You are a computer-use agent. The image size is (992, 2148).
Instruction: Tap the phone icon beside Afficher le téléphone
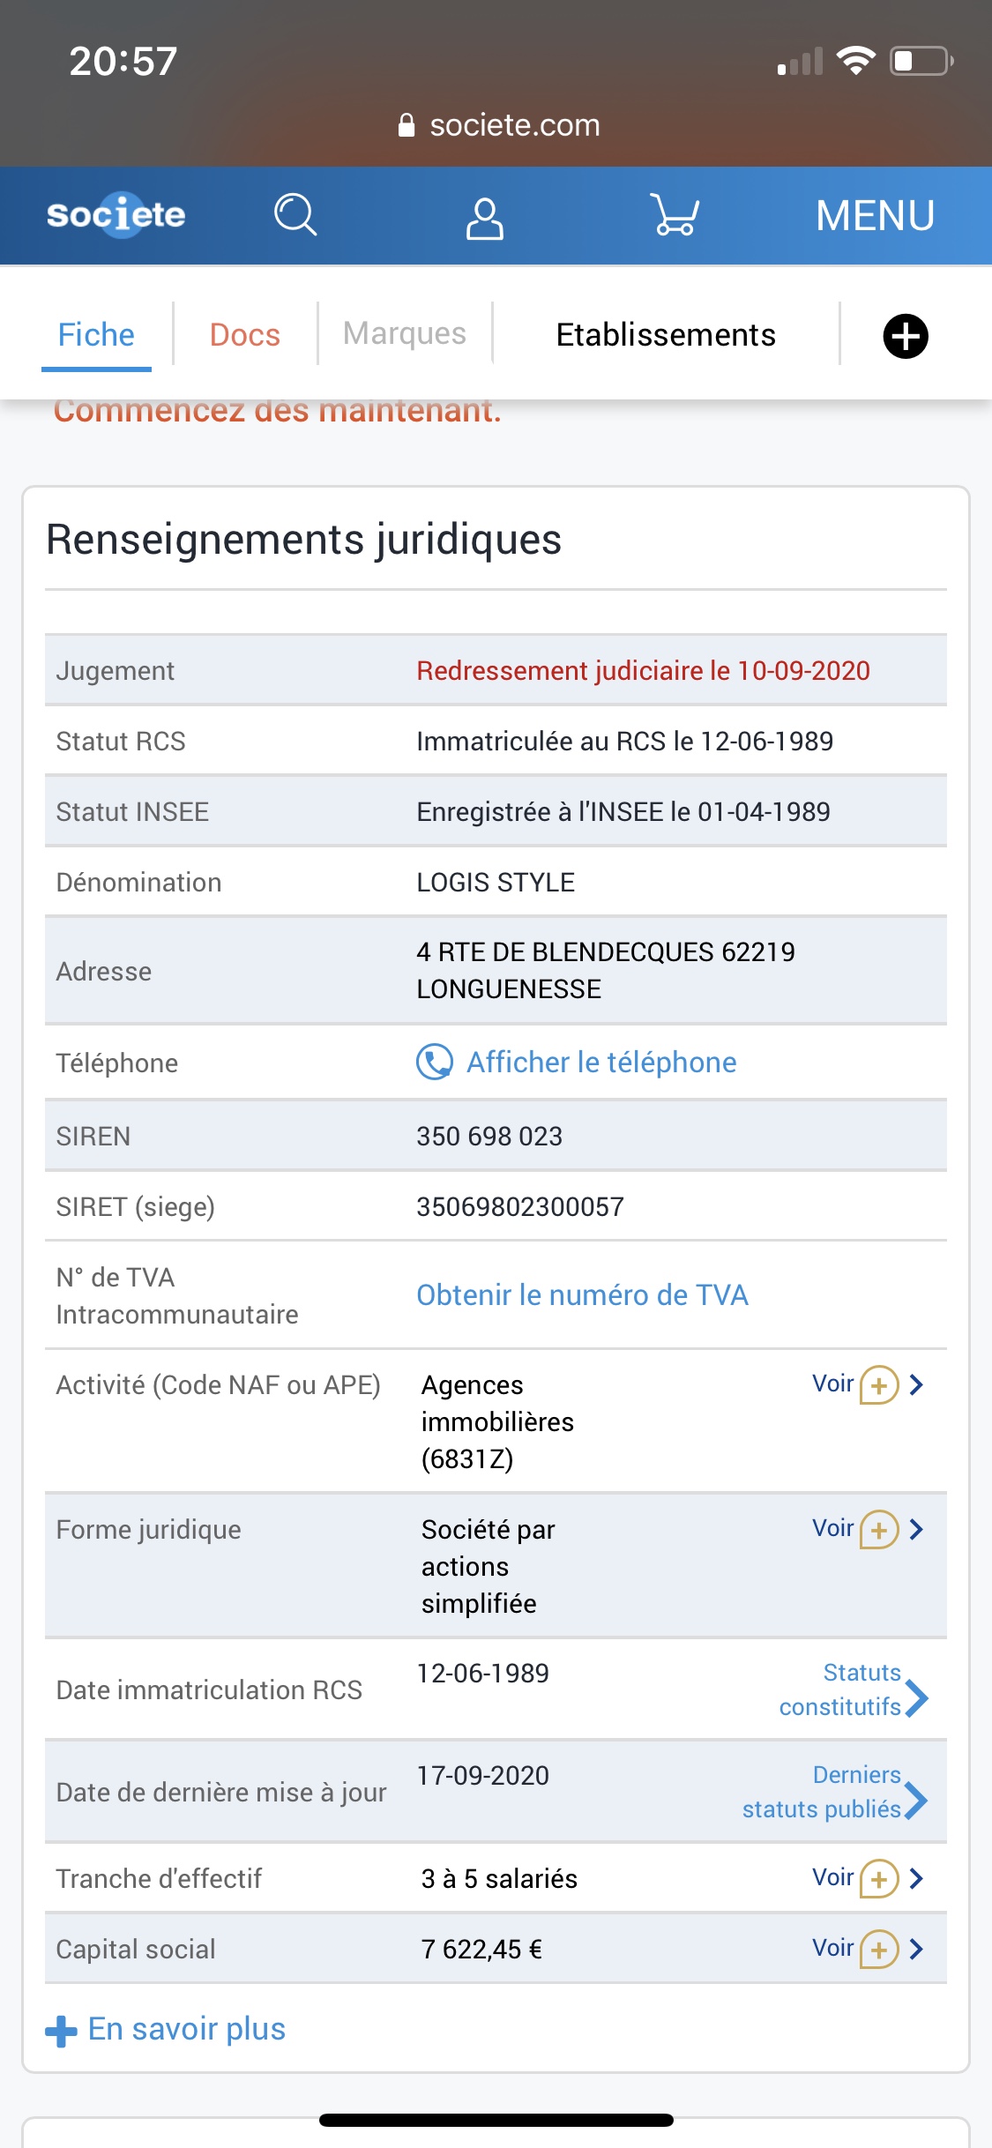434,1062
